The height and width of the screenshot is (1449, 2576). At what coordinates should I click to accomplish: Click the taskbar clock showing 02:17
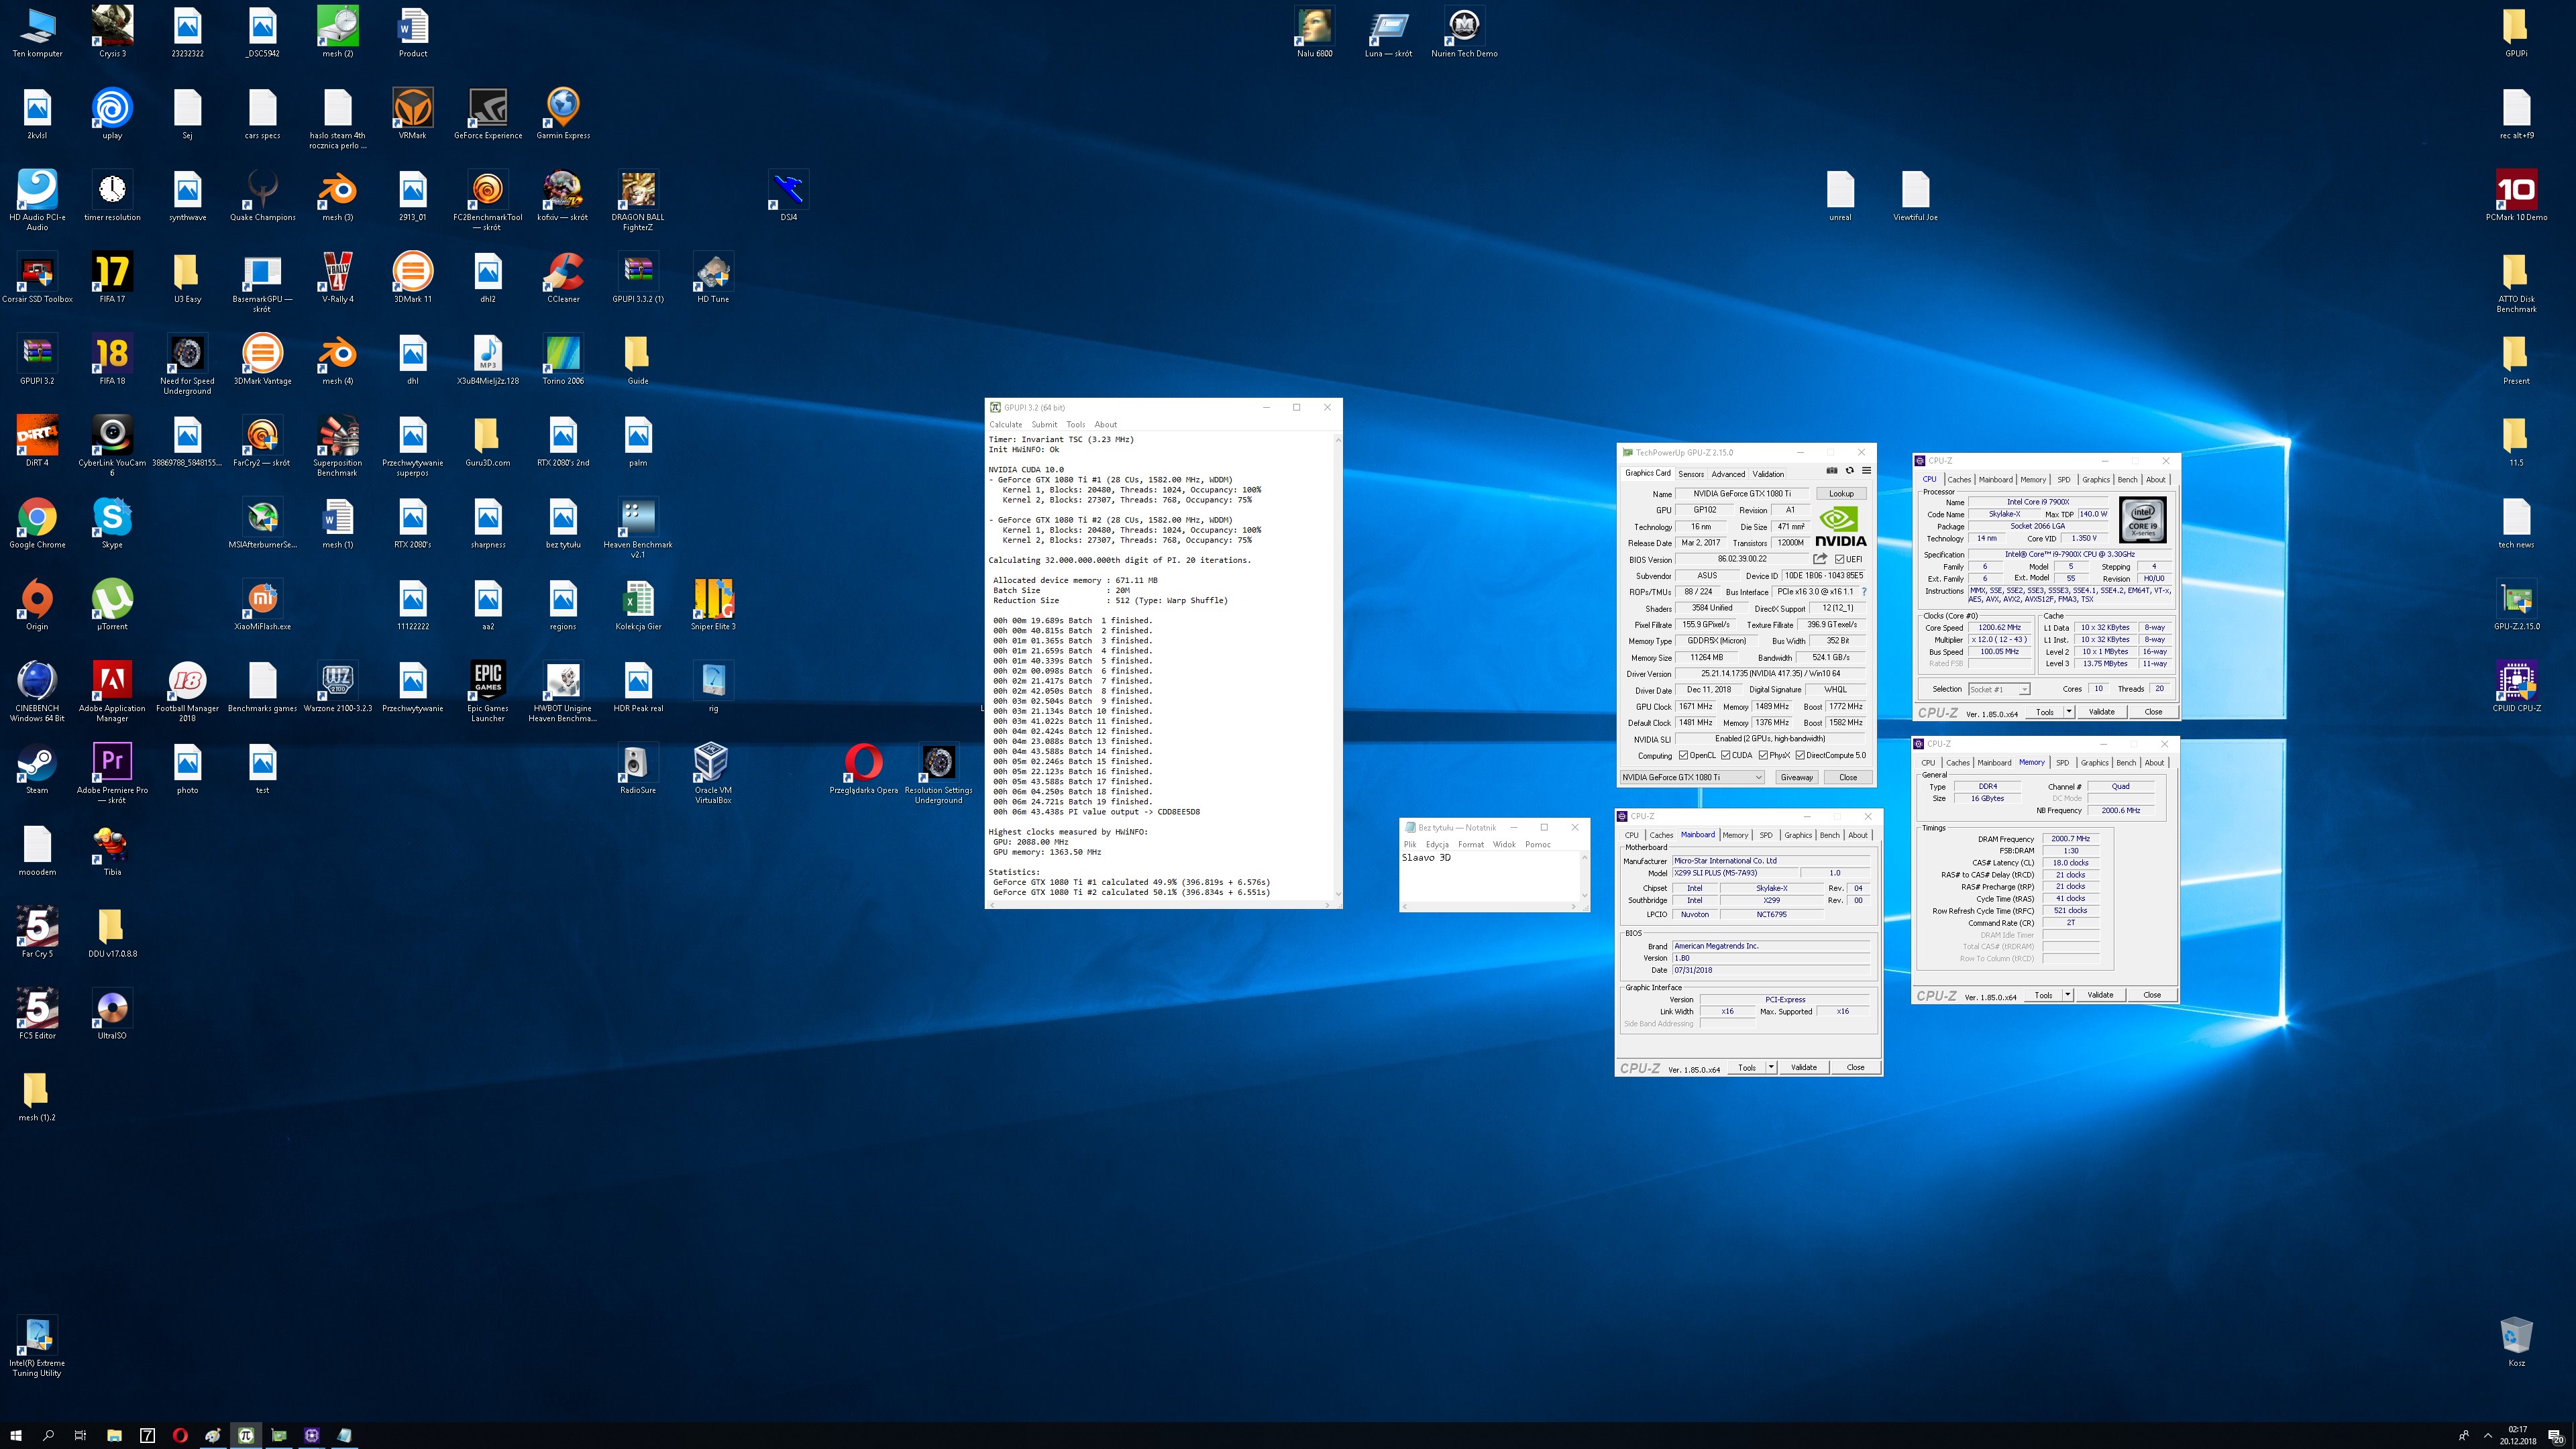pos(2518,1435)
